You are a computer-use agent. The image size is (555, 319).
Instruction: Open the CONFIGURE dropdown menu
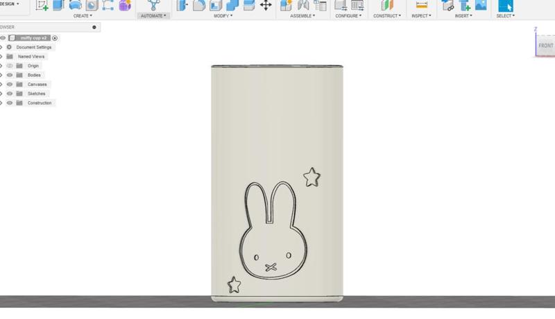click(348, 16)
